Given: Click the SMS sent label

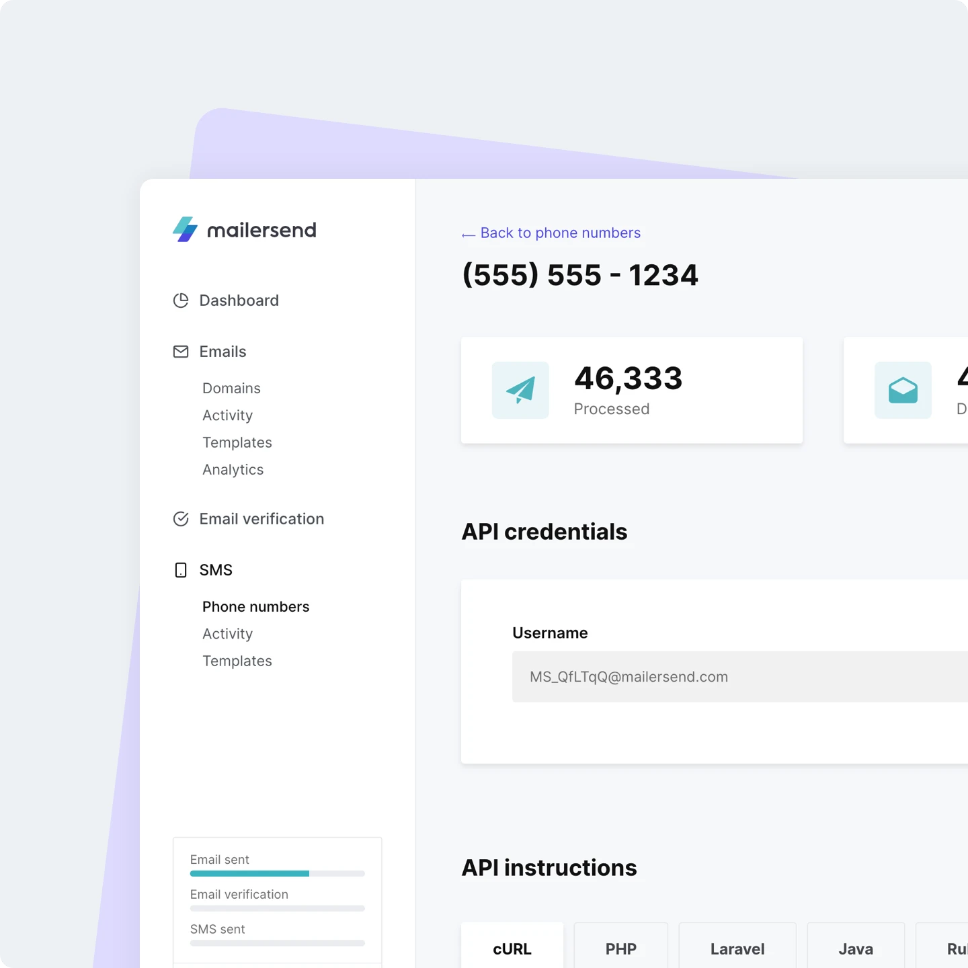Looking at the screenshot, I should (218, 929).
